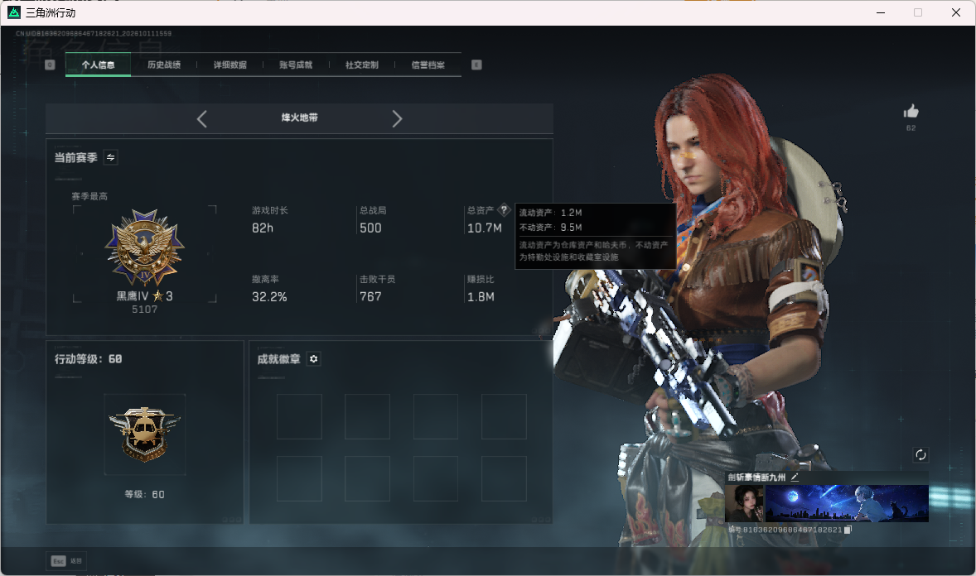Click the Q key previous-tab icon
The height and width of the screenshot is (576, 976).
pyautogui.click(x=50, y=65)
